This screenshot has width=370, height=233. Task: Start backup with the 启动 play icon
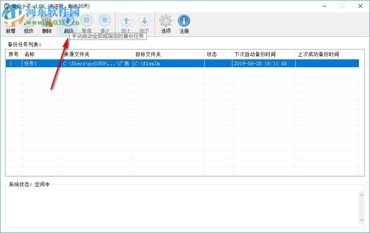[x=68, y=20]
